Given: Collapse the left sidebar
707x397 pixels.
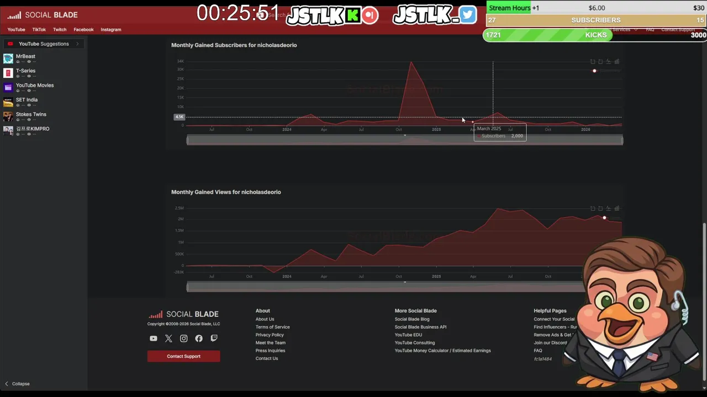Looking at the screenshot, I should pos(17,384).
